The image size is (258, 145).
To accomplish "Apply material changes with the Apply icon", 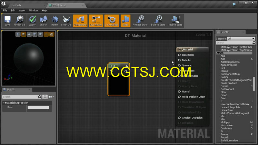I will tap(33, 21).
